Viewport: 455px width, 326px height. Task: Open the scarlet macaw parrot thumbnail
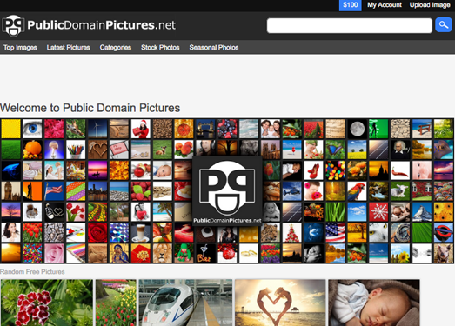(357, 191)
